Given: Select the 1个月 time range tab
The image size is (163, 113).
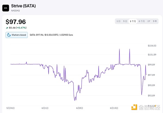Looking at the screenshot, I should tap(133, 21).
